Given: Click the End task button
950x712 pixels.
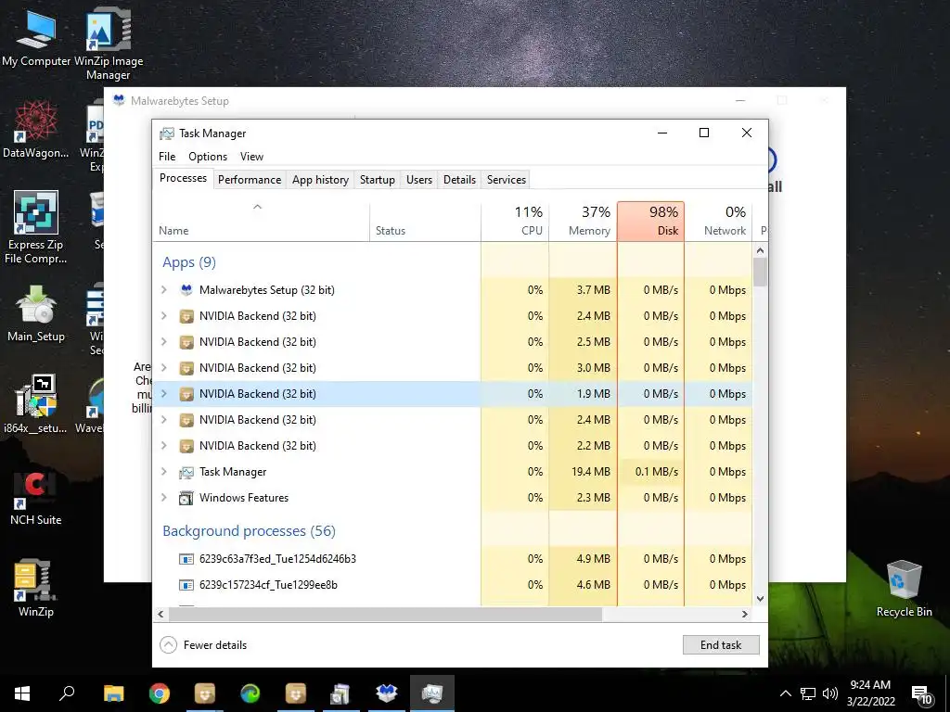Looking at the screenshot, I should [x=721, y=645].
